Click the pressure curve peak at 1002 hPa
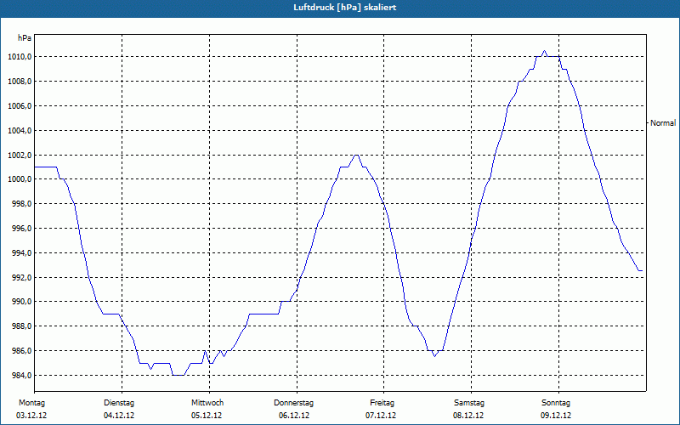 [x=356, y=156]
